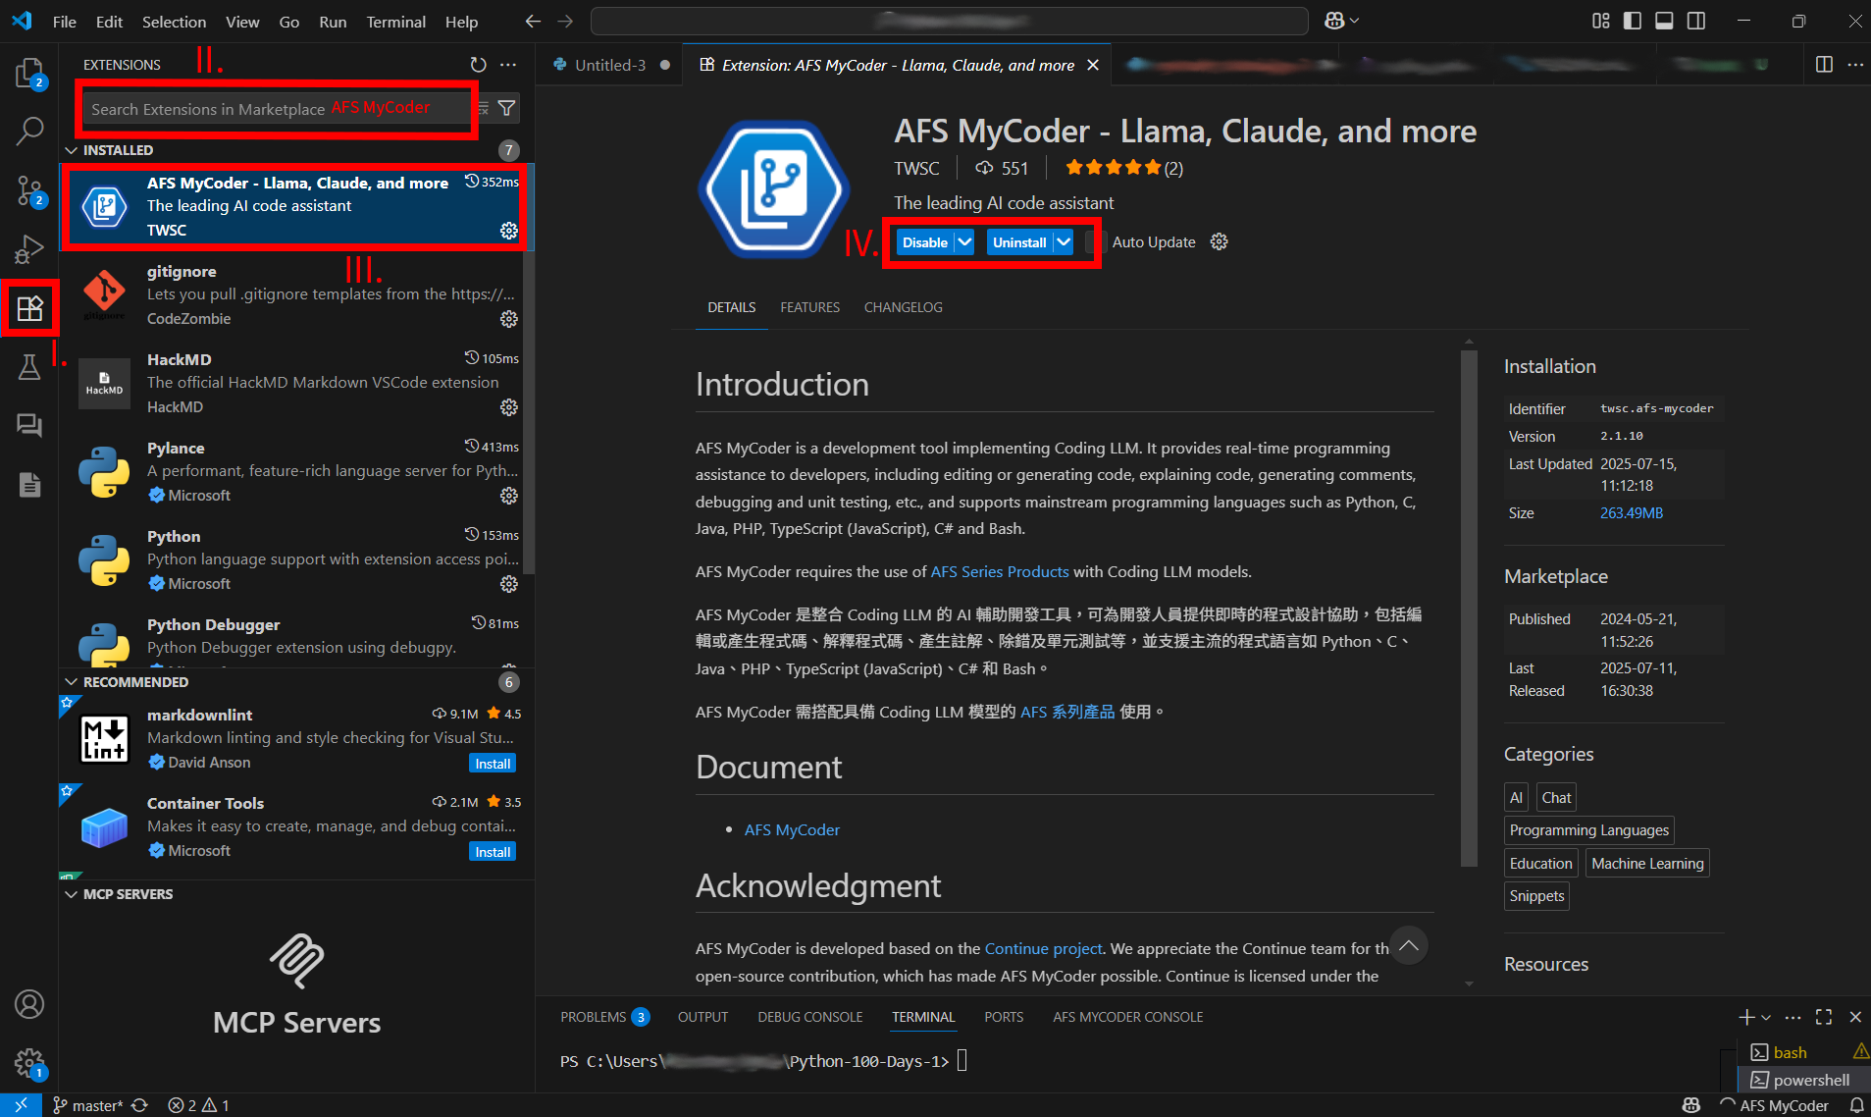The width and height of the screenshot is (1871, 1117).
Task: Open manage gear for Python extension
Action: click(508, 584)
